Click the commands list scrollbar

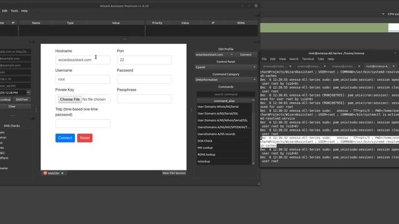[x=253, y=132]
